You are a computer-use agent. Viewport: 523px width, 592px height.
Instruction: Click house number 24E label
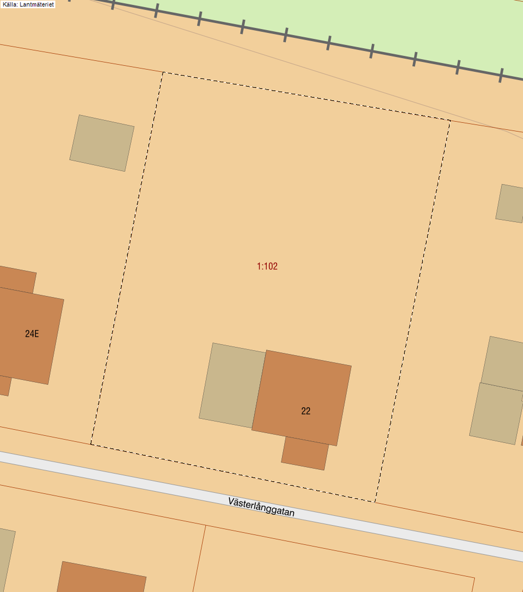(x=32, y=334)
